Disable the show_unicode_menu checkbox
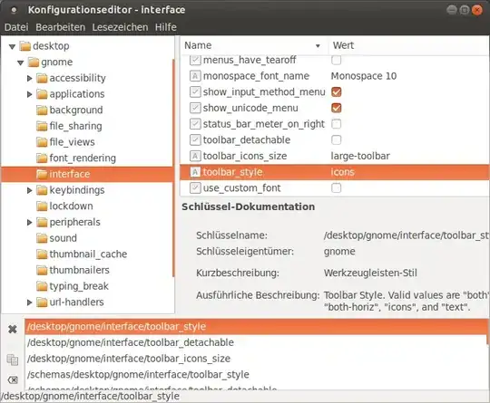Viewport: 490px width, 403px height. click(337, 108)
